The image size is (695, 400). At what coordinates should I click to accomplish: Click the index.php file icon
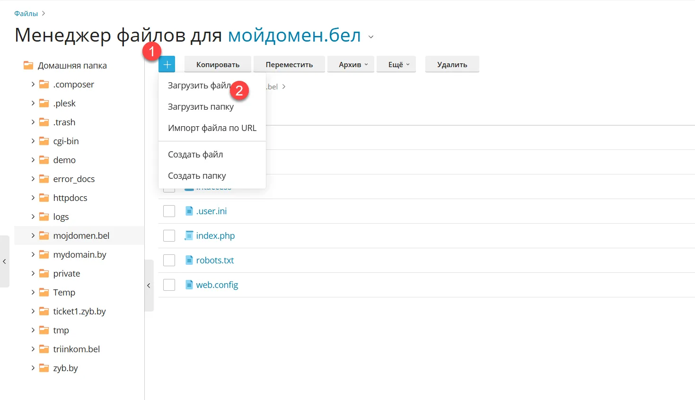click(189, 235)
